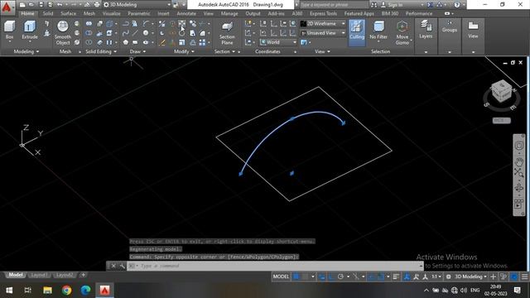The image size is (530, 298).
Task: Open the 3D Modeling workspace dropdown at top
Action: click(x=137, y=5)
